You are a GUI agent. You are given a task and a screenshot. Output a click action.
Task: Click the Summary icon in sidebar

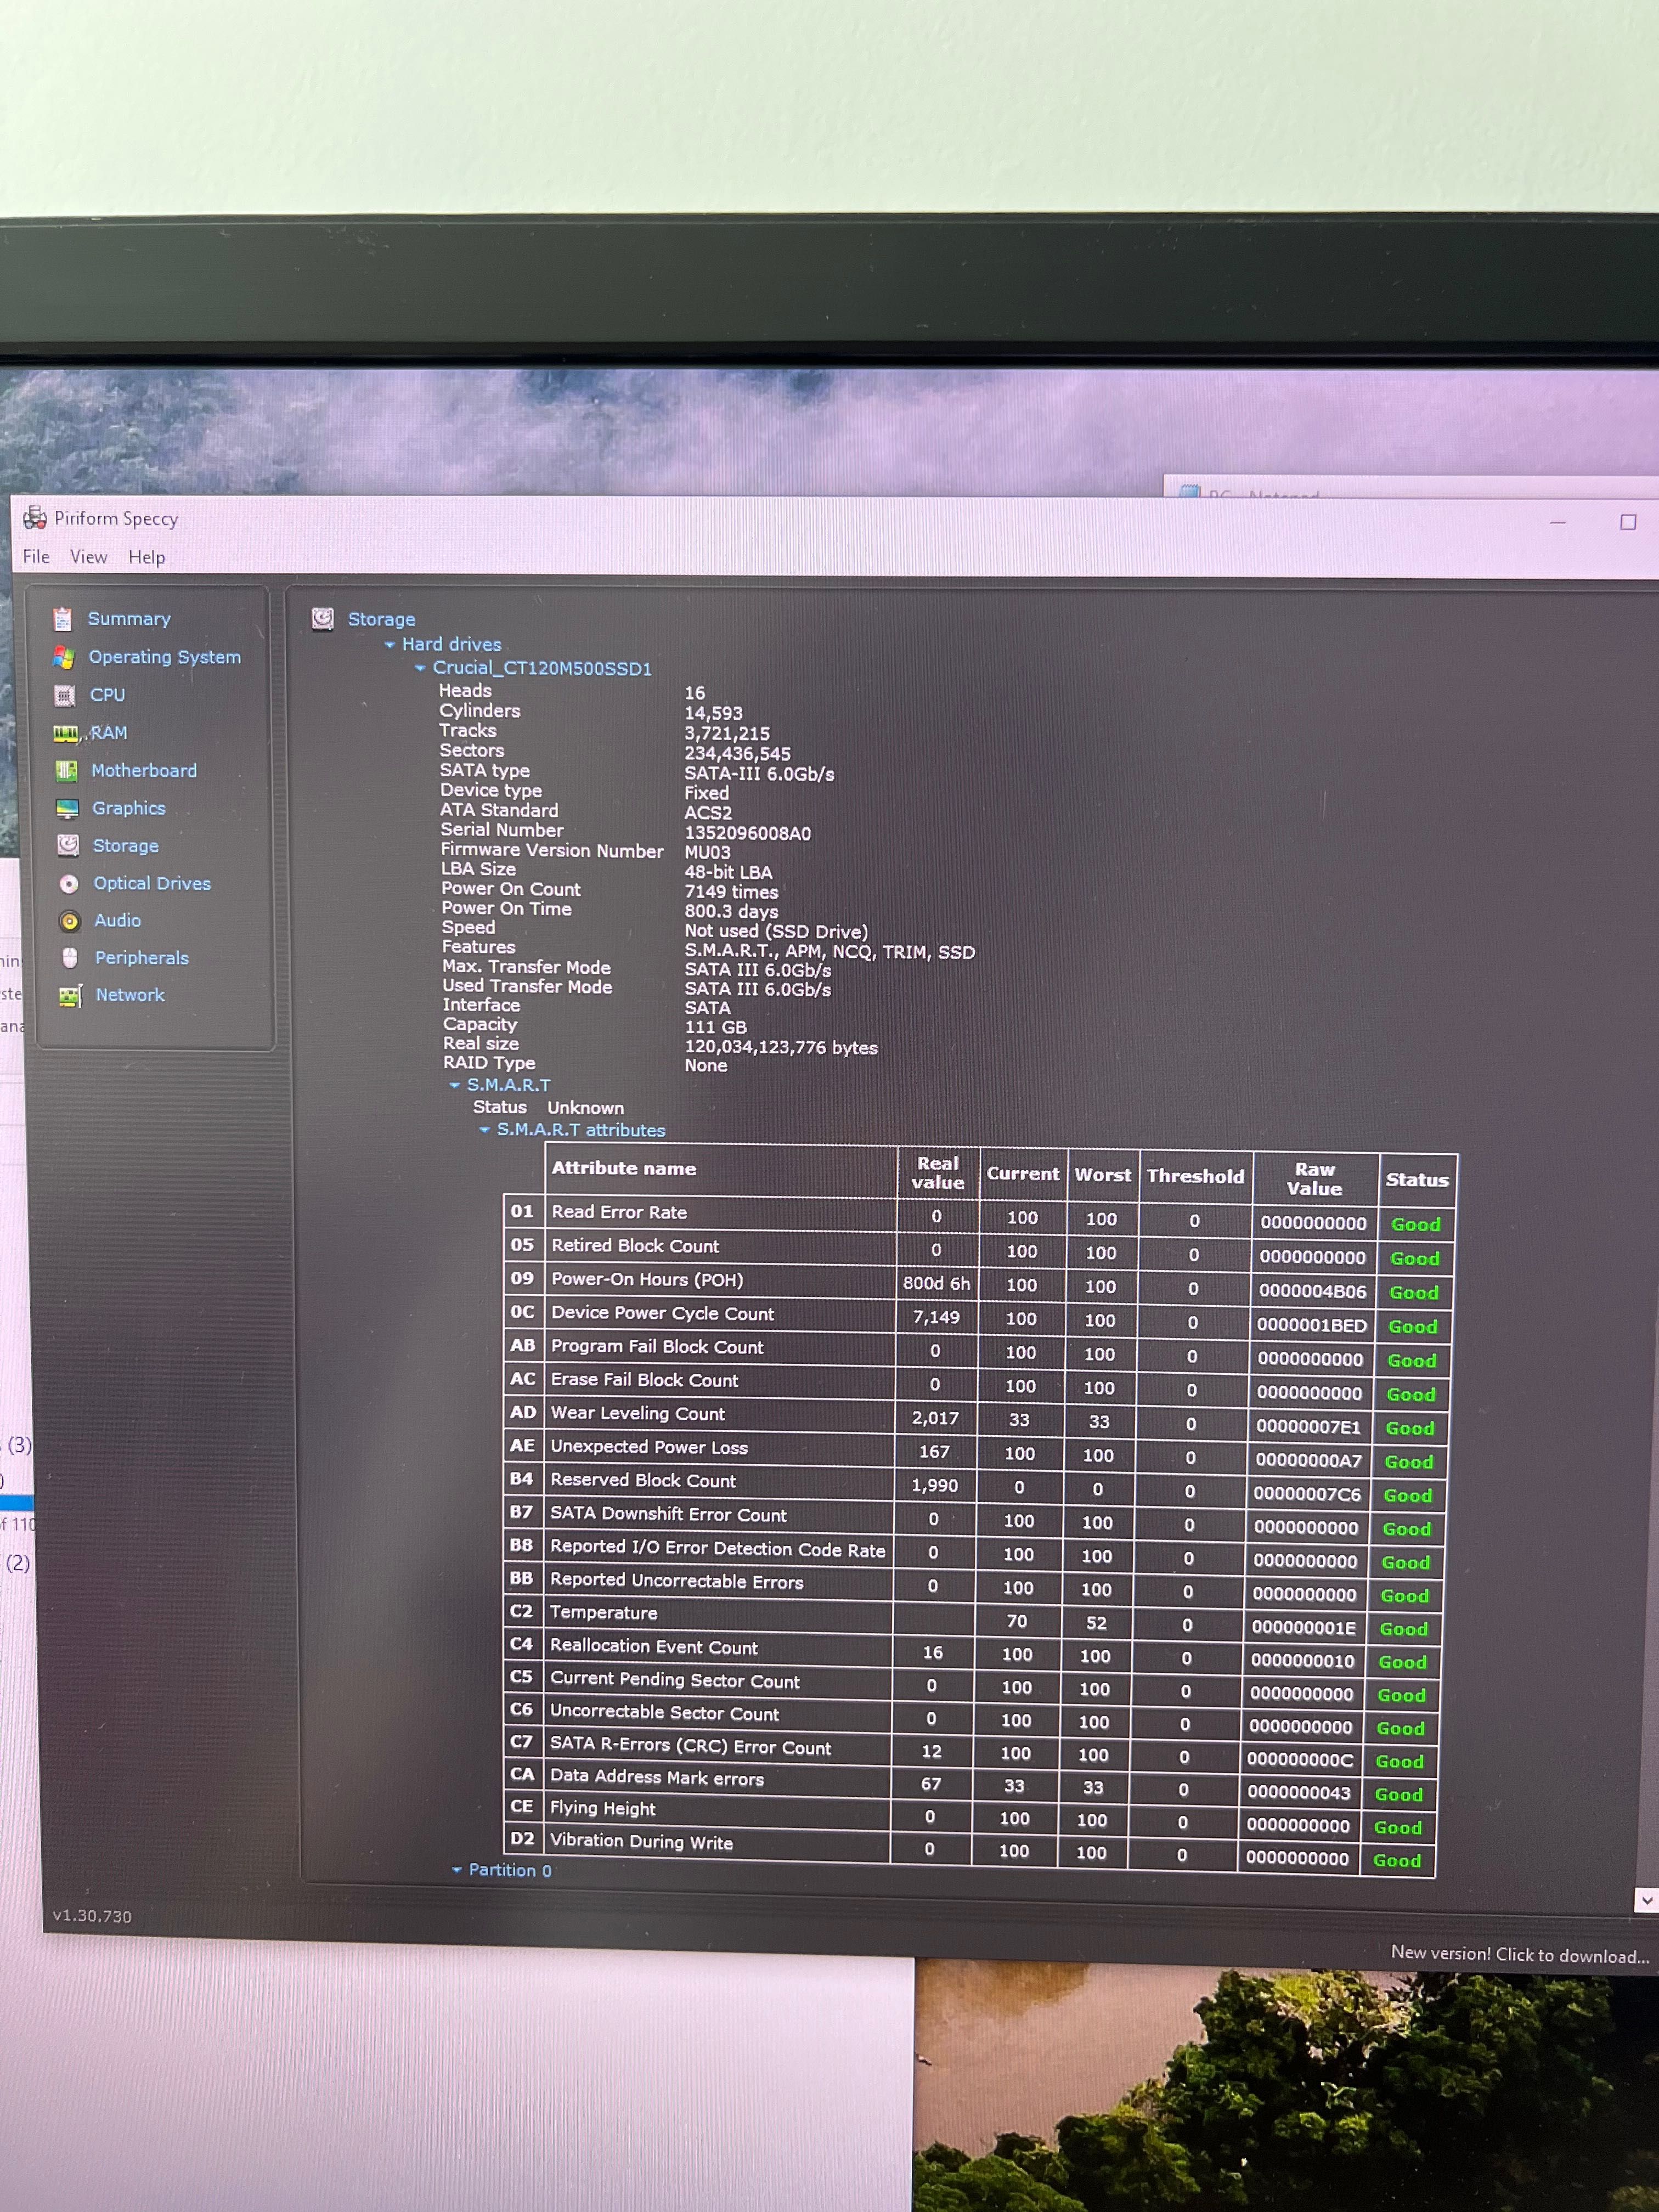click(x=62, y=620)
